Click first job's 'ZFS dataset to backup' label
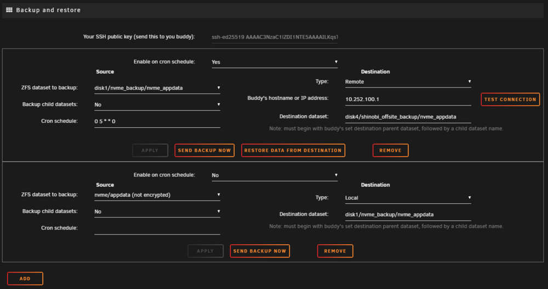Screen dimensions: 548x289 49,87
